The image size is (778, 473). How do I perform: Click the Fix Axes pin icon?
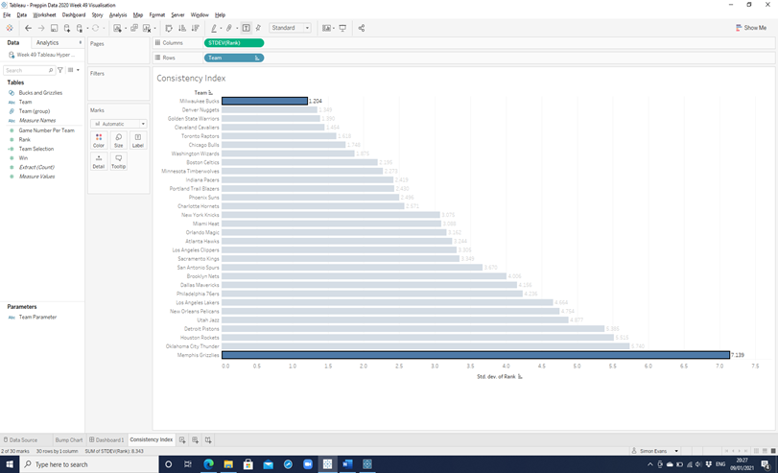tap(258, 28)
